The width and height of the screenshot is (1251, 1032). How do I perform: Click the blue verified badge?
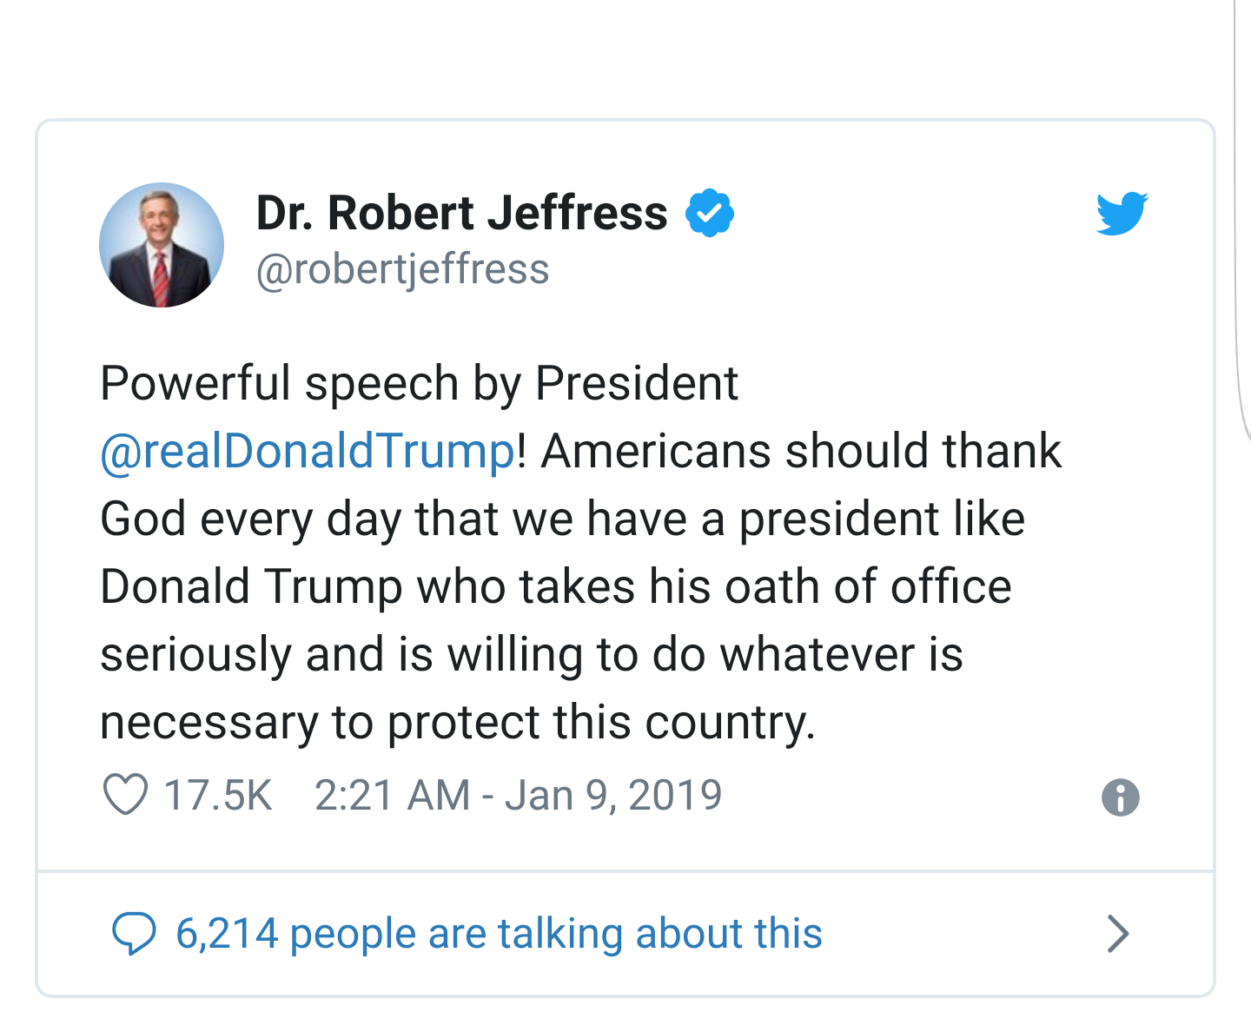(710, 213)
